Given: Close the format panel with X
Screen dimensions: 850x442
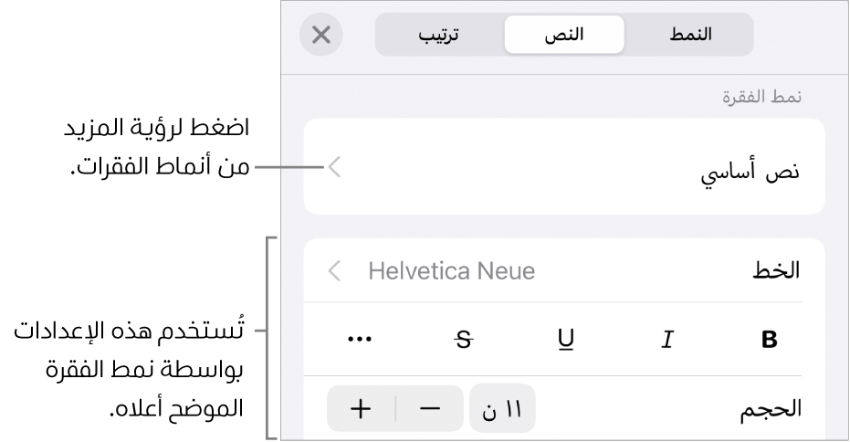Looking at the screenshot, I should pyautogui.click(x=321, y=35).
